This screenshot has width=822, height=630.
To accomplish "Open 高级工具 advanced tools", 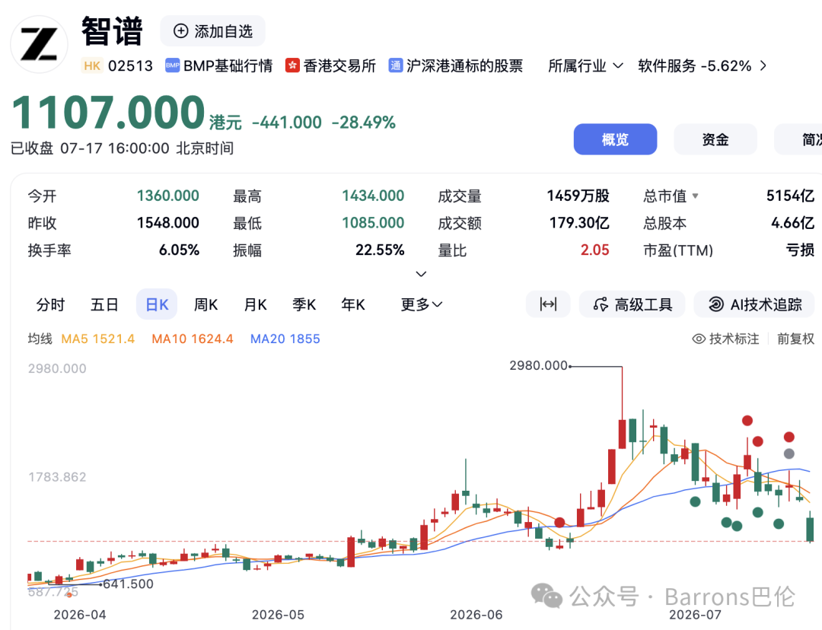I will (632, 304).
